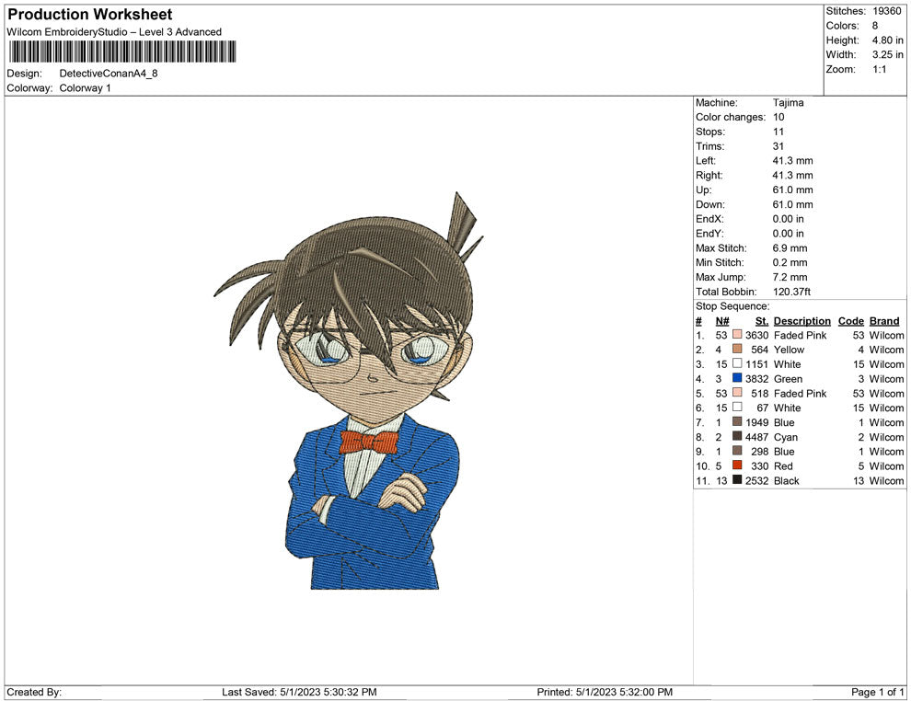The width and height of the screenshot is (911, 701).
Task: Select the Faded Pink 518 swatch
Action: point(737,393)
